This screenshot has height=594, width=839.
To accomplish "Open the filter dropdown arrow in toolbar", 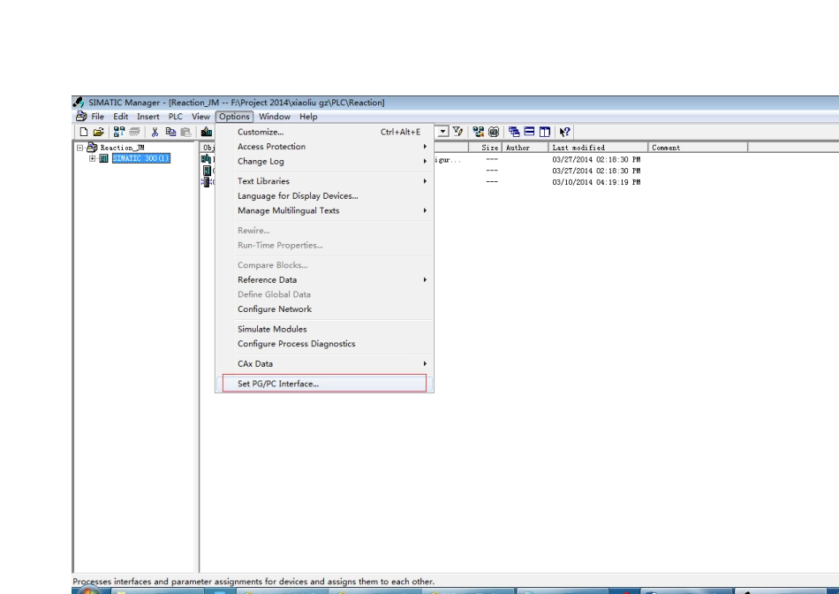I will click(x=443, y=132).
